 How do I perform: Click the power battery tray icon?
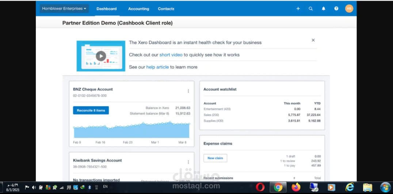(41, 187)
